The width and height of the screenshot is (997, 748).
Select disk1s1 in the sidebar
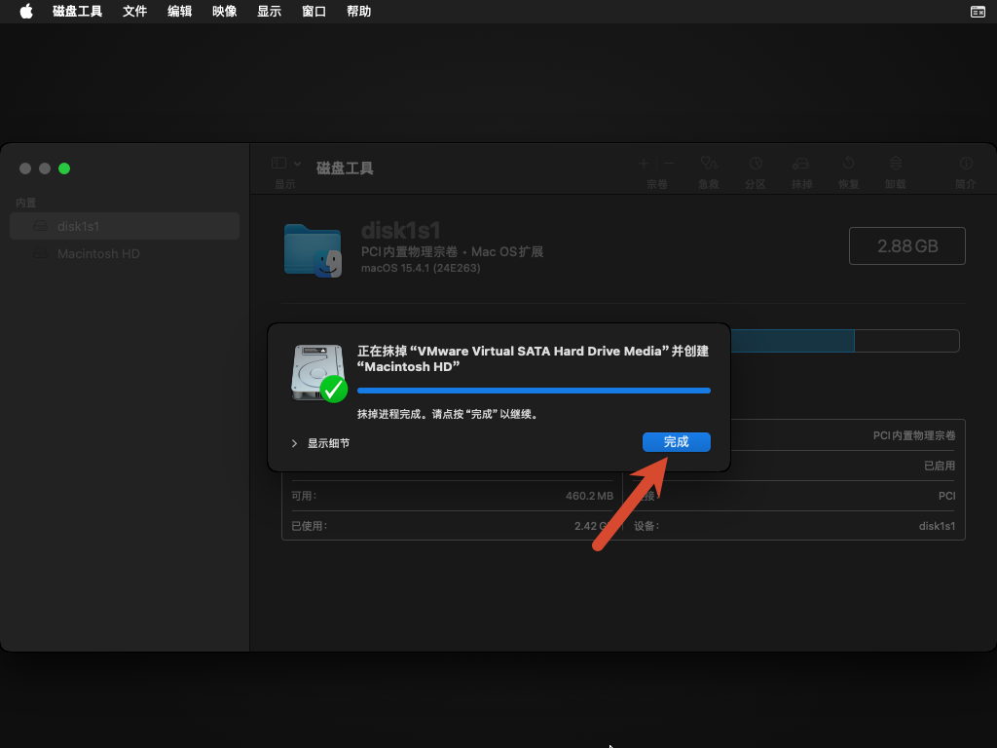coord(125,226)
